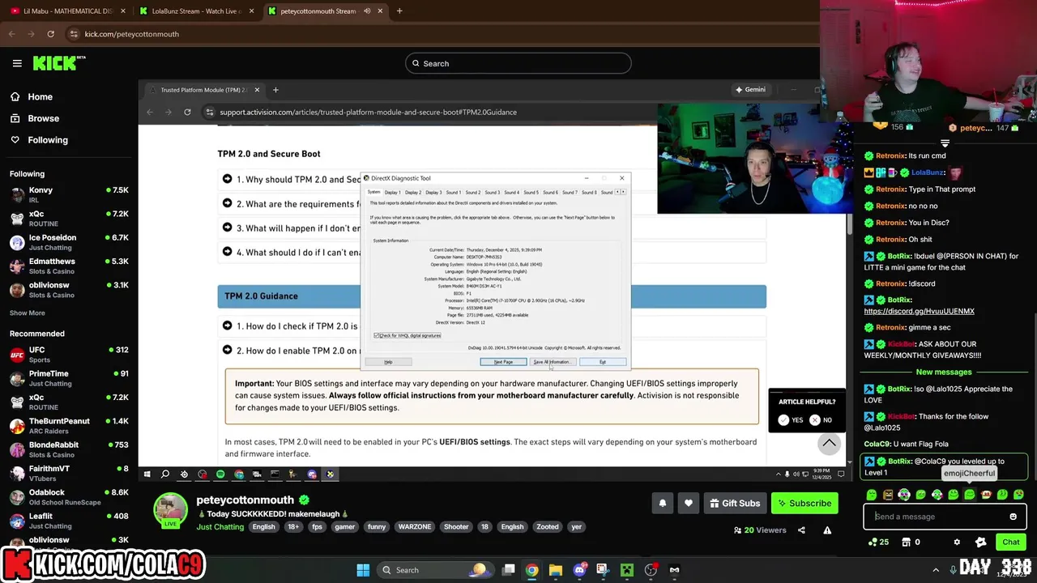The width and height of the screenshot is (1037, 583).
Task: Select the funny stream tag
Action: 377,526
